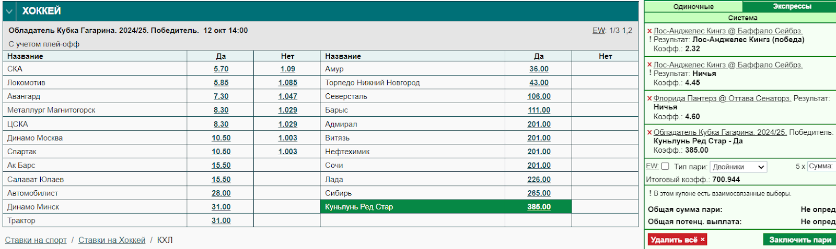This screenshot has width=836, height=249.
Task: Switch to Одиночные tab
Action: pyautogui.click(x=693, y=7)
